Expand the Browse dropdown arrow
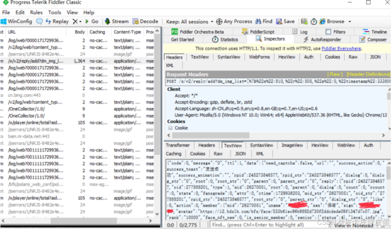 (x=350, y=22)
